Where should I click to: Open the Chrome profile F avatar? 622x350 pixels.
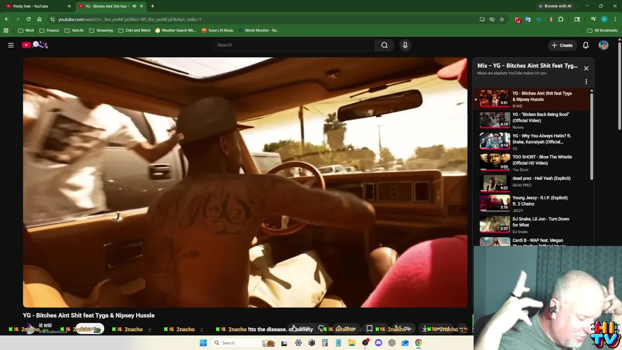604,19
